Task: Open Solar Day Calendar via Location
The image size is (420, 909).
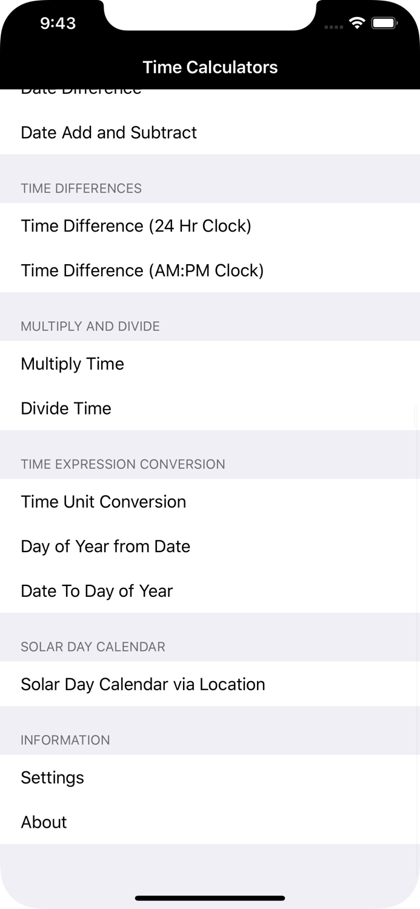Action: [x=143, y=684]
